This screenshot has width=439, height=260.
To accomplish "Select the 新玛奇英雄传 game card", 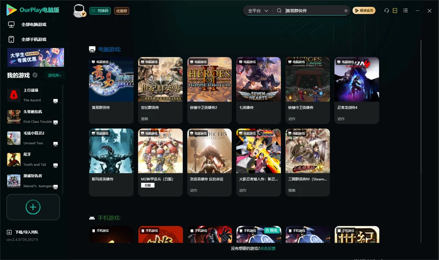I will tap(111, 162).
